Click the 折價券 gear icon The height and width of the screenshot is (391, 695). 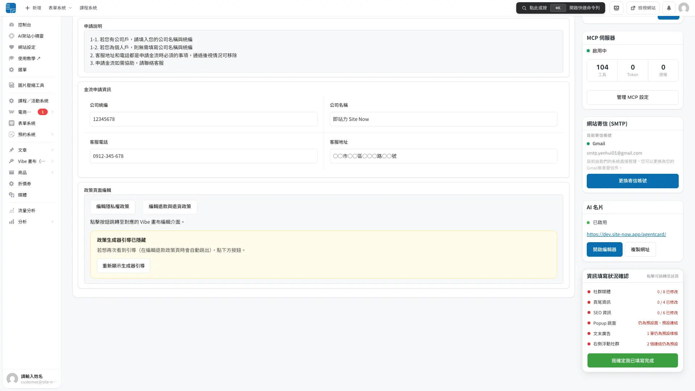point(12,184)
